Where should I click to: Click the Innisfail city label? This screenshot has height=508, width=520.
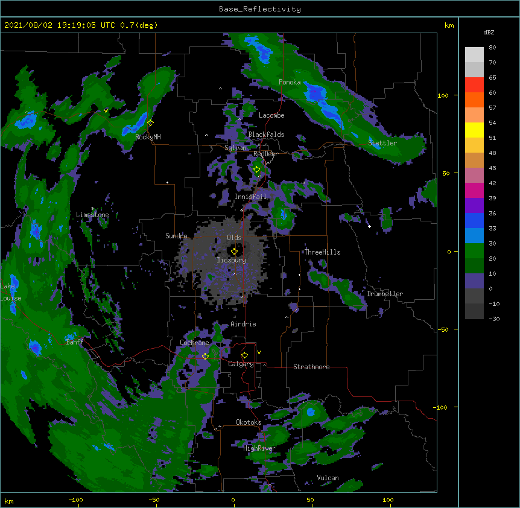[250, 197]
